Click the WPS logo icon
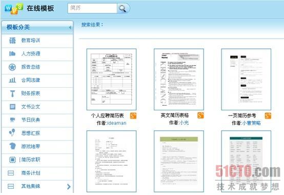This screenshot has width=284, height=195. (14, 9)
